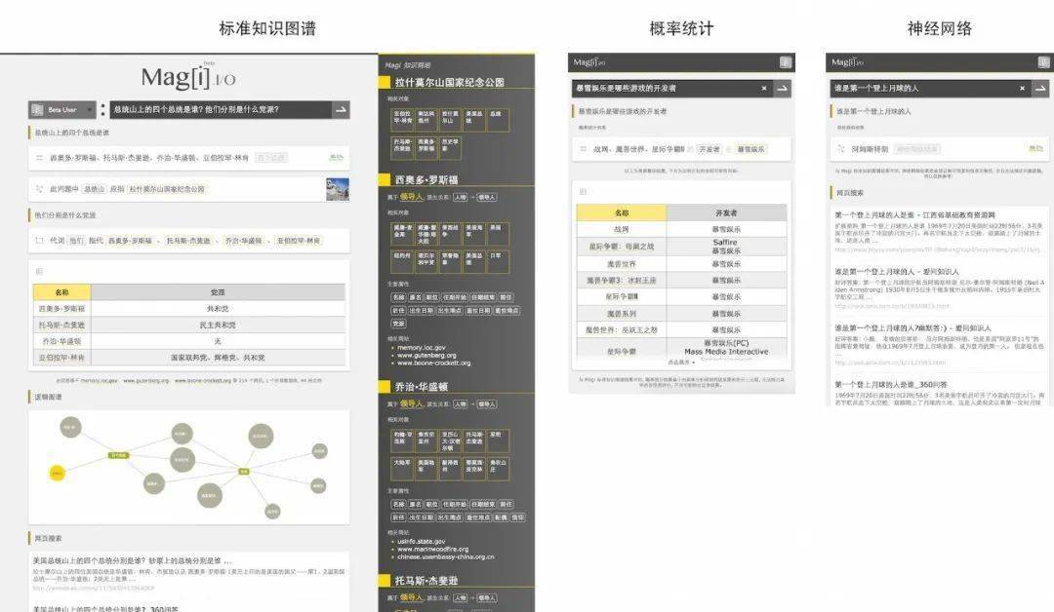Viewport: 1054px width, 612px height.
Task: Expand the developer table via 点击展开
Action: 680,362
